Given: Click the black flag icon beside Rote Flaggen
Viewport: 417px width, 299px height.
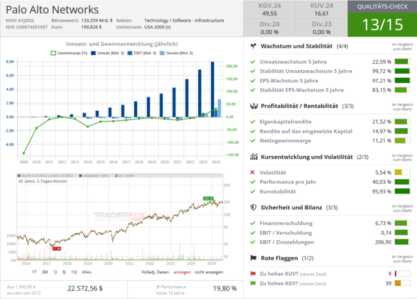Looking at the screenshot, I should click(x=254, y=258).
